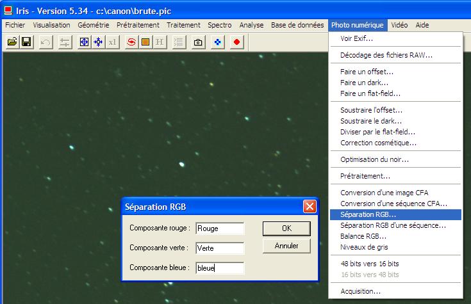Click the x1 zoom reset icon
The height and width of the screenshot is (304, 471).
click(112, 42)
